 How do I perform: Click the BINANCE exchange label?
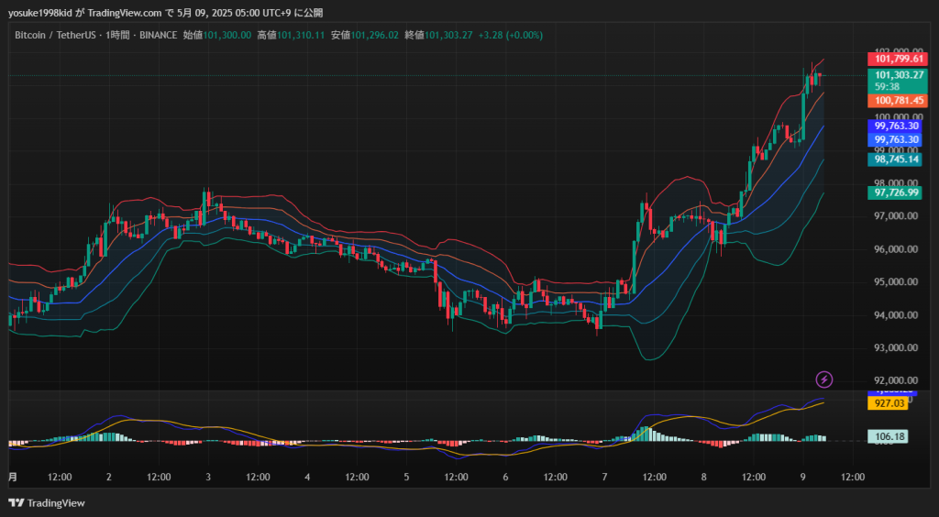click(x=158, y=36)
